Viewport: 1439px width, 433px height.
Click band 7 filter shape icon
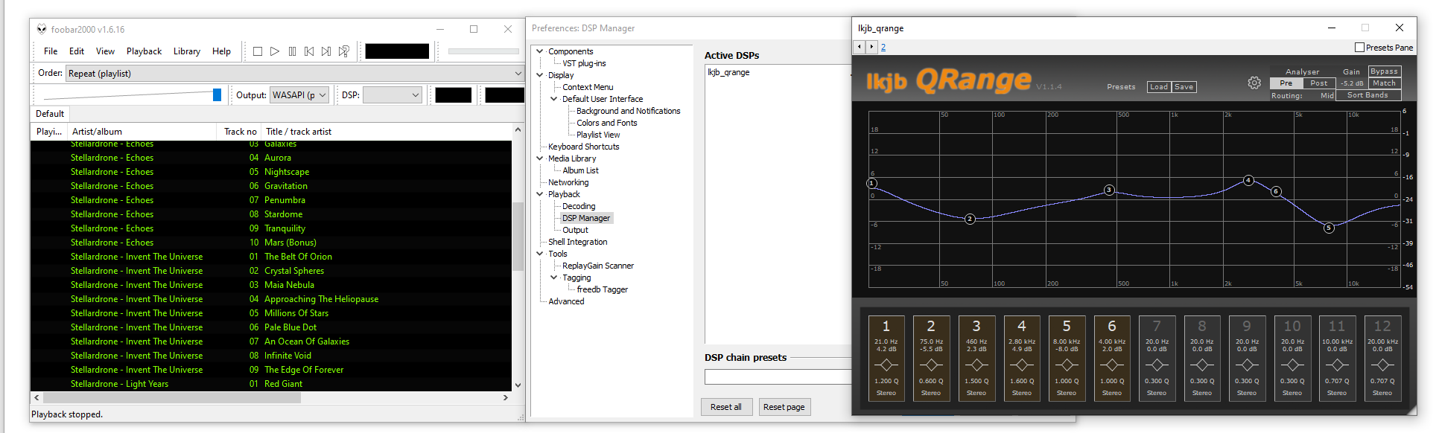click(1157, 365)
